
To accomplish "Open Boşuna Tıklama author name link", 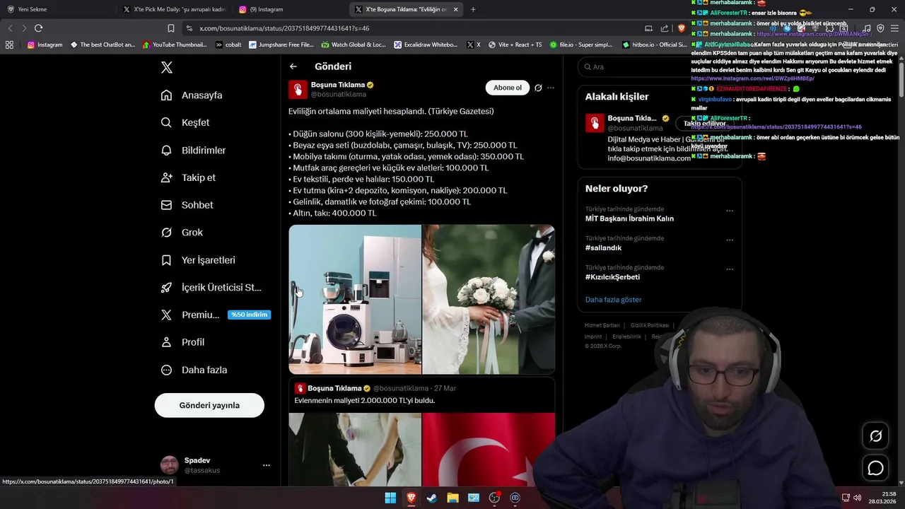I will pos(338,85).
